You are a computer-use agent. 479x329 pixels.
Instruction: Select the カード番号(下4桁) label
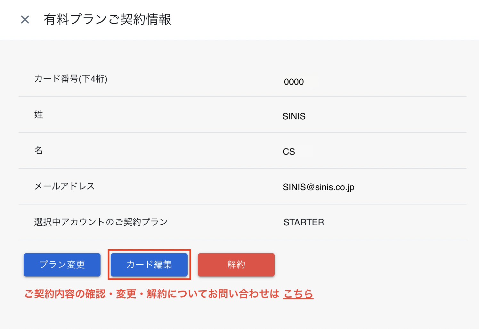click(71, 79)
